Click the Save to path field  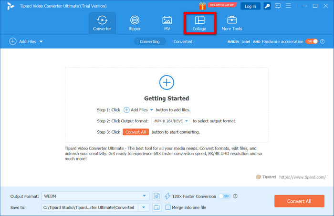(90, 207)
